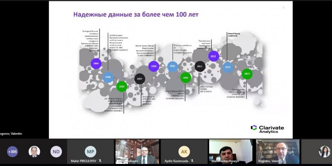Click the Clarivate Analytics logo on slide
The width and height of the screenshot is (332, 166).
pos(267,129)
